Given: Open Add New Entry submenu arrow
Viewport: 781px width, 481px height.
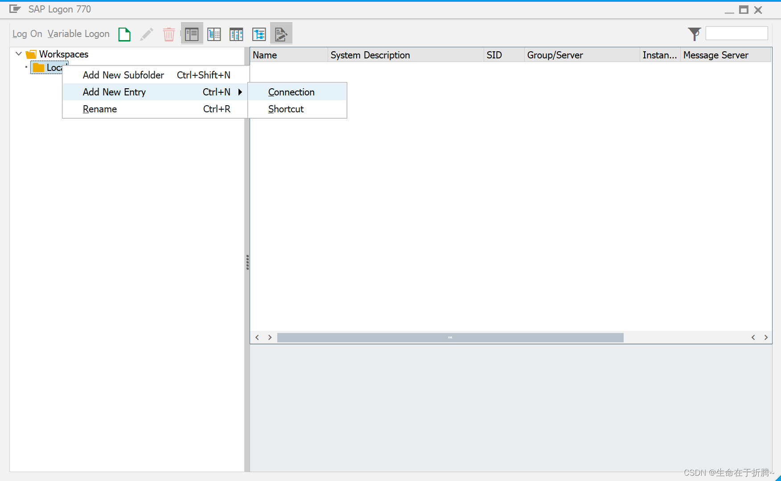Looking at the screenshot, I should click(x=240, y=92).
